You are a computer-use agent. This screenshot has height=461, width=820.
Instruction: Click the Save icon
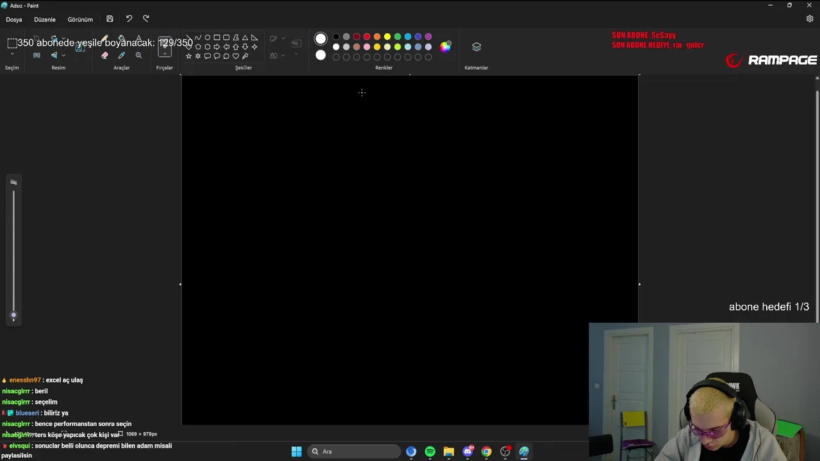coord(110,19)
